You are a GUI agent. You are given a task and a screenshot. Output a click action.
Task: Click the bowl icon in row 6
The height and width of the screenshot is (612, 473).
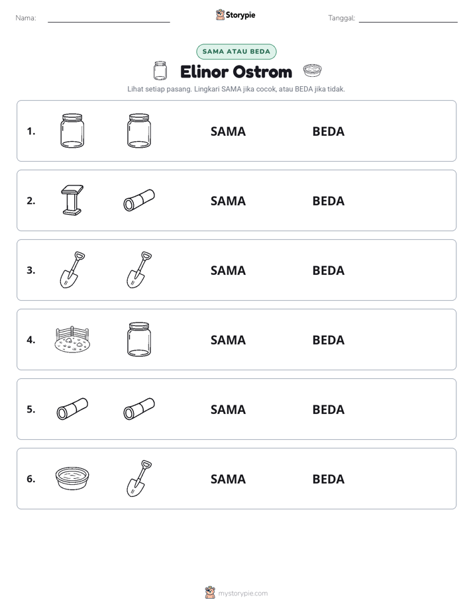tap(72, 478)
